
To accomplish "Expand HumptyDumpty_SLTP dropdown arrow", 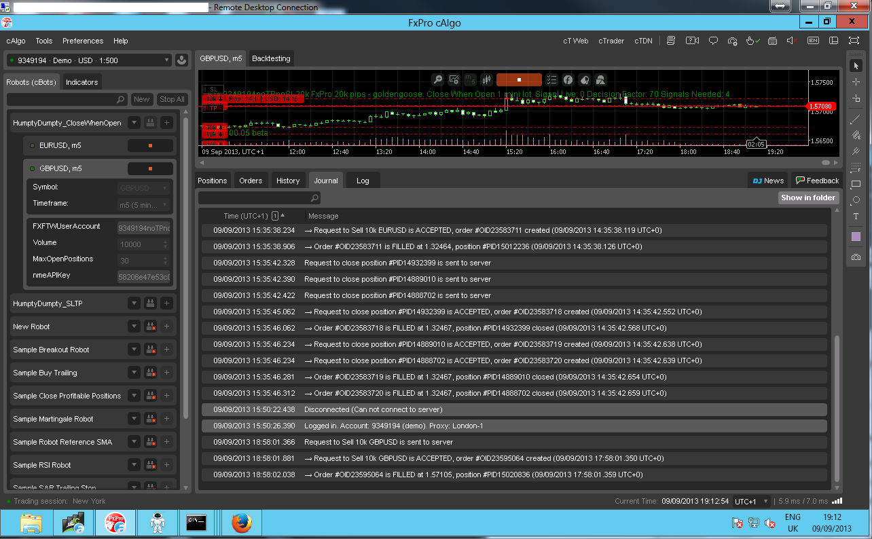I will [134, 303].
